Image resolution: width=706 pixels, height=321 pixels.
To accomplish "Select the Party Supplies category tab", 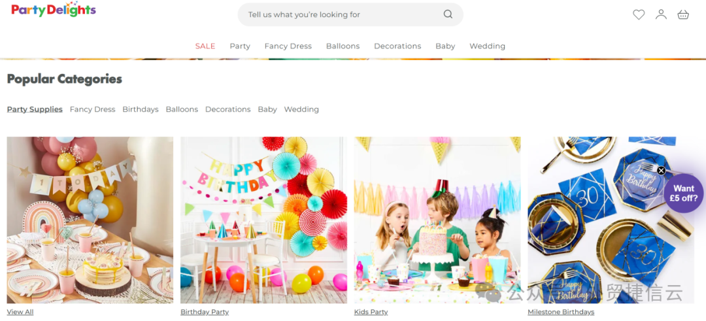I will 35,109.
